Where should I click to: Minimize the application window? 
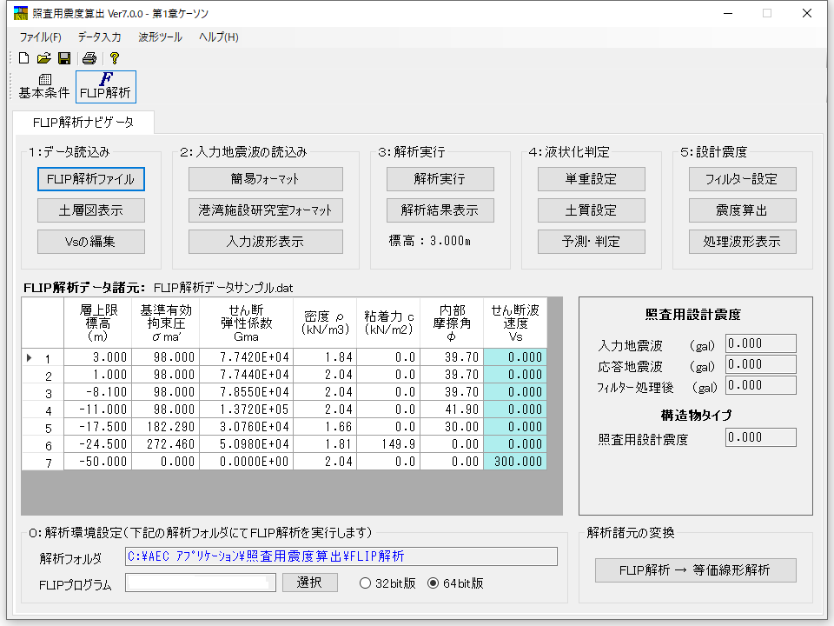tap(728, 13)
